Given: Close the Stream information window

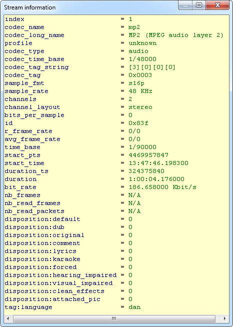Looking at the screenshot, I should 217,5.
